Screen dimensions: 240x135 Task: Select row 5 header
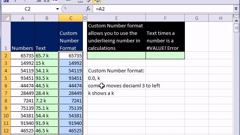coord(6,78)
